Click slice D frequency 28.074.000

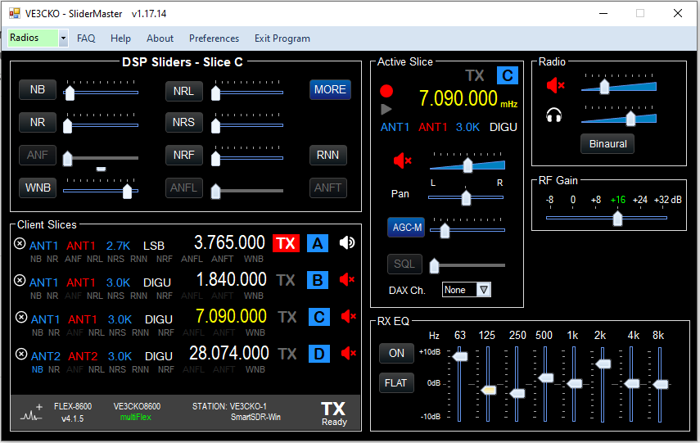point(229,353)
